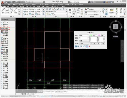Viewport: 127px width, 98px height.
Task: Switch to the Autodesk 360 ribbon tab
Action: click(55, 7)
